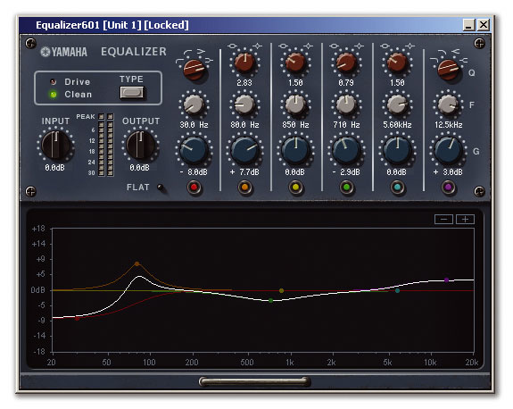Click the Equalizer601 title bar text
Screen dimensions: 513x409
click(112, 25)
